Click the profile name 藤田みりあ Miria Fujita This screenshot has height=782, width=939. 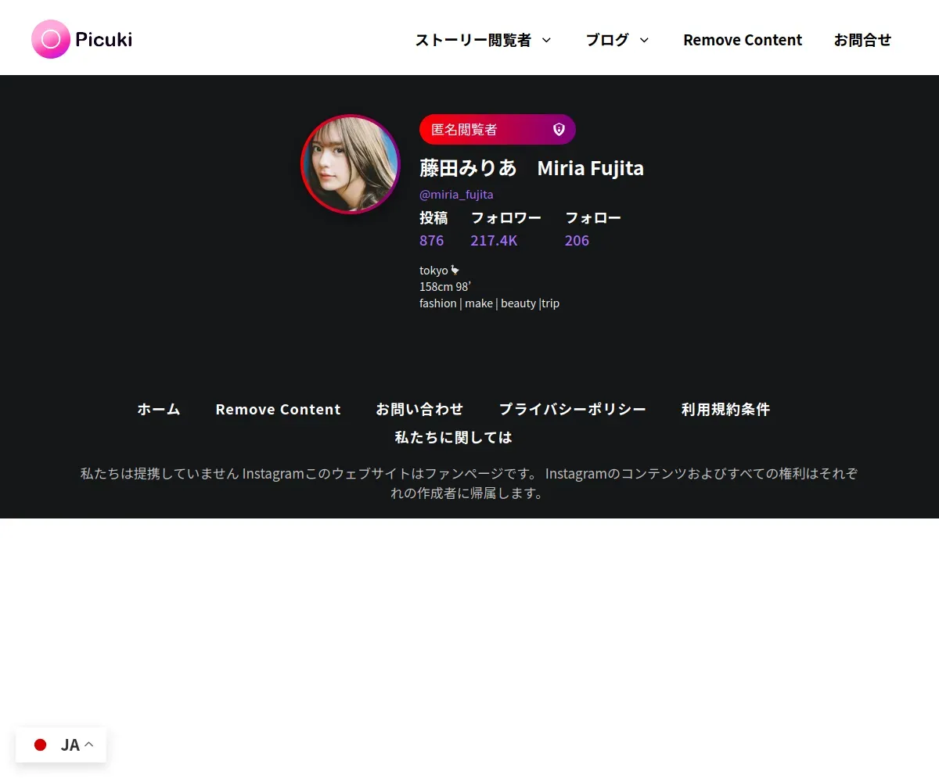tap(531, 168)
